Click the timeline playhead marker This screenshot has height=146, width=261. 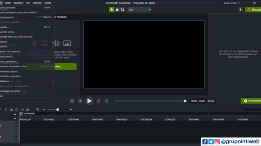[x=21, y=114]
